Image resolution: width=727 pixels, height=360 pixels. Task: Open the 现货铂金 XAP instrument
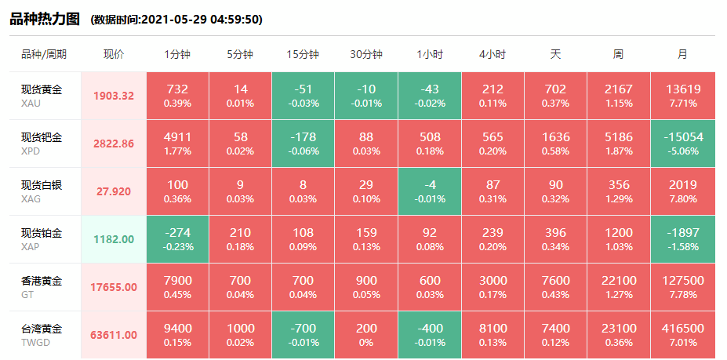(x=42, y=239)
